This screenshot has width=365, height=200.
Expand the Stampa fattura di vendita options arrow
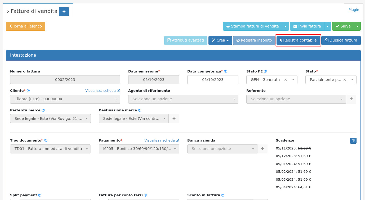286,26
